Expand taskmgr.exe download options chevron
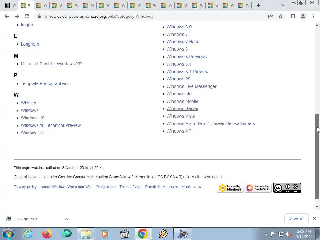 [67, 219]
